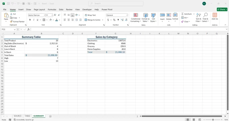This screenshot has width=229, height=121.
Task: Open Cell Styles gallery
Action: point(153,17)
